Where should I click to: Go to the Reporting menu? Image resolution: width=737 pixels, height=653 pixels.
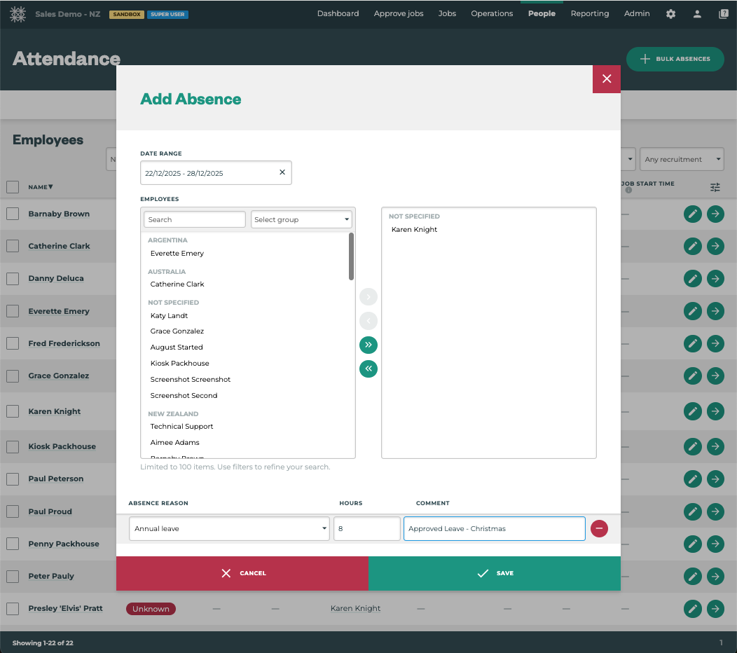[589, 13]
